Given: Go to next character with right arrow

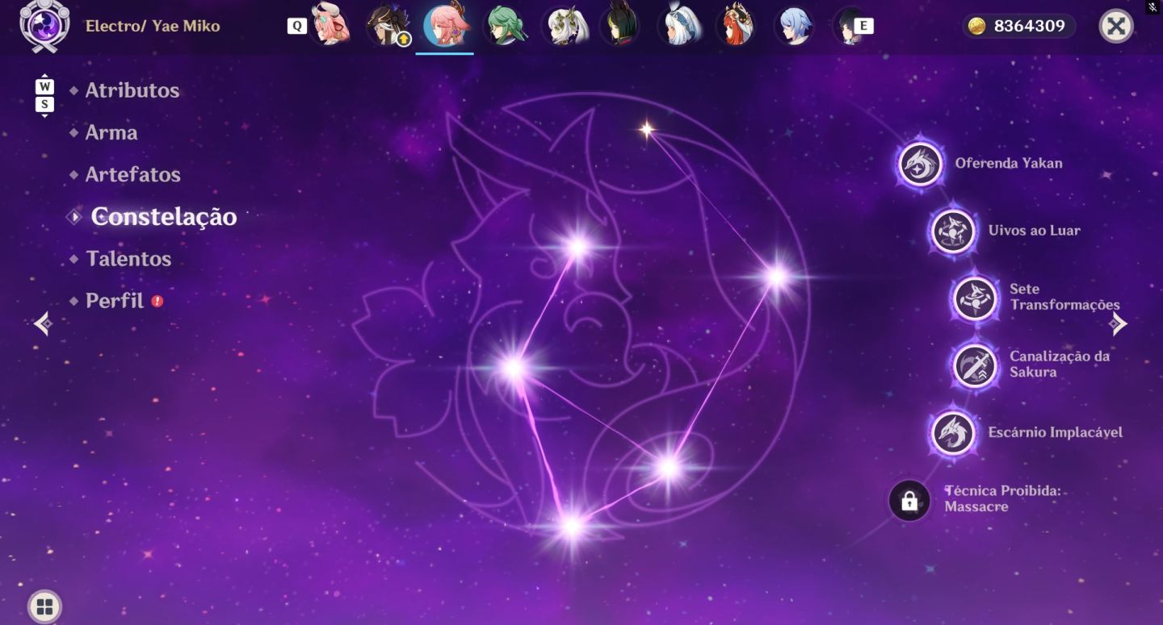Looking at the screenshot, I should point(1119,323).
